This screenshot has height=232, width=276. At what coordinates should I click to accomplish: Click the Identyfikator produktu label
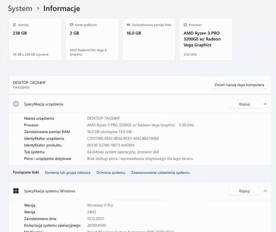(x=43, y=145)
